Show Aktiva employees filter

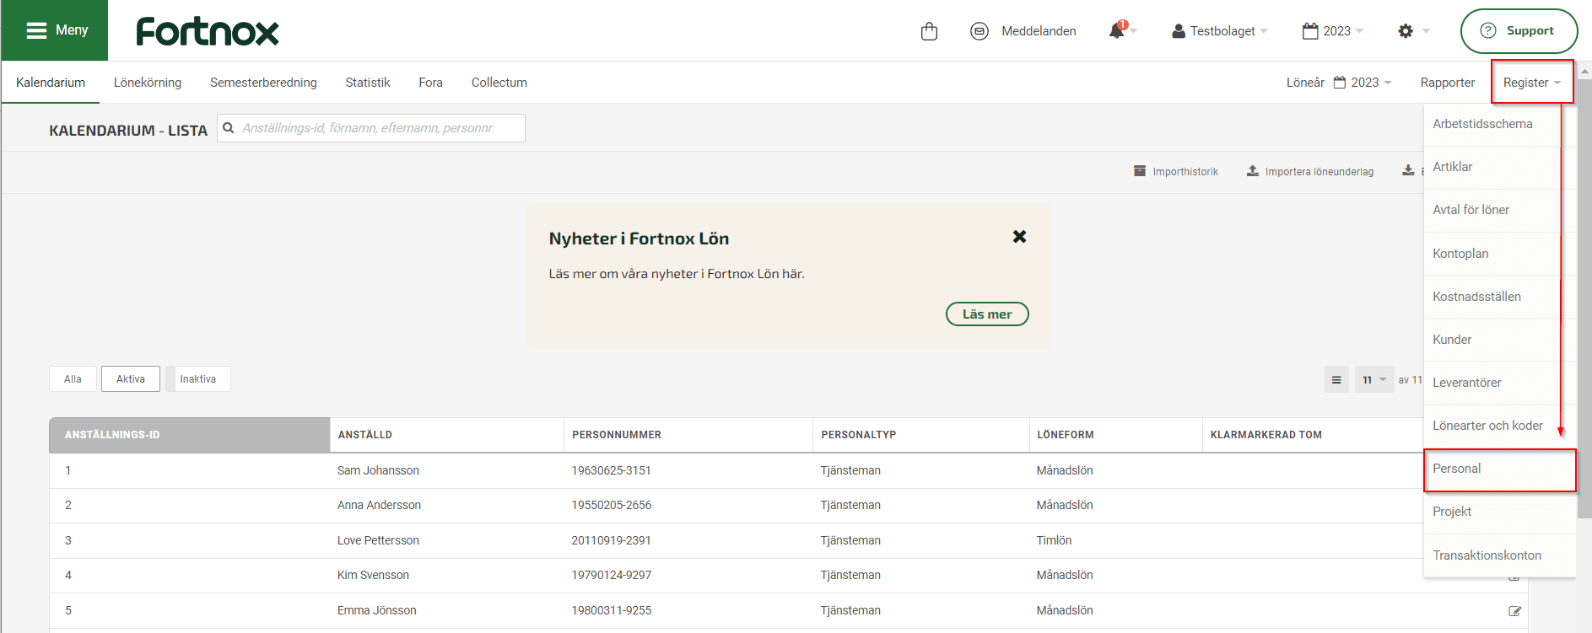(x=131, y=379)
